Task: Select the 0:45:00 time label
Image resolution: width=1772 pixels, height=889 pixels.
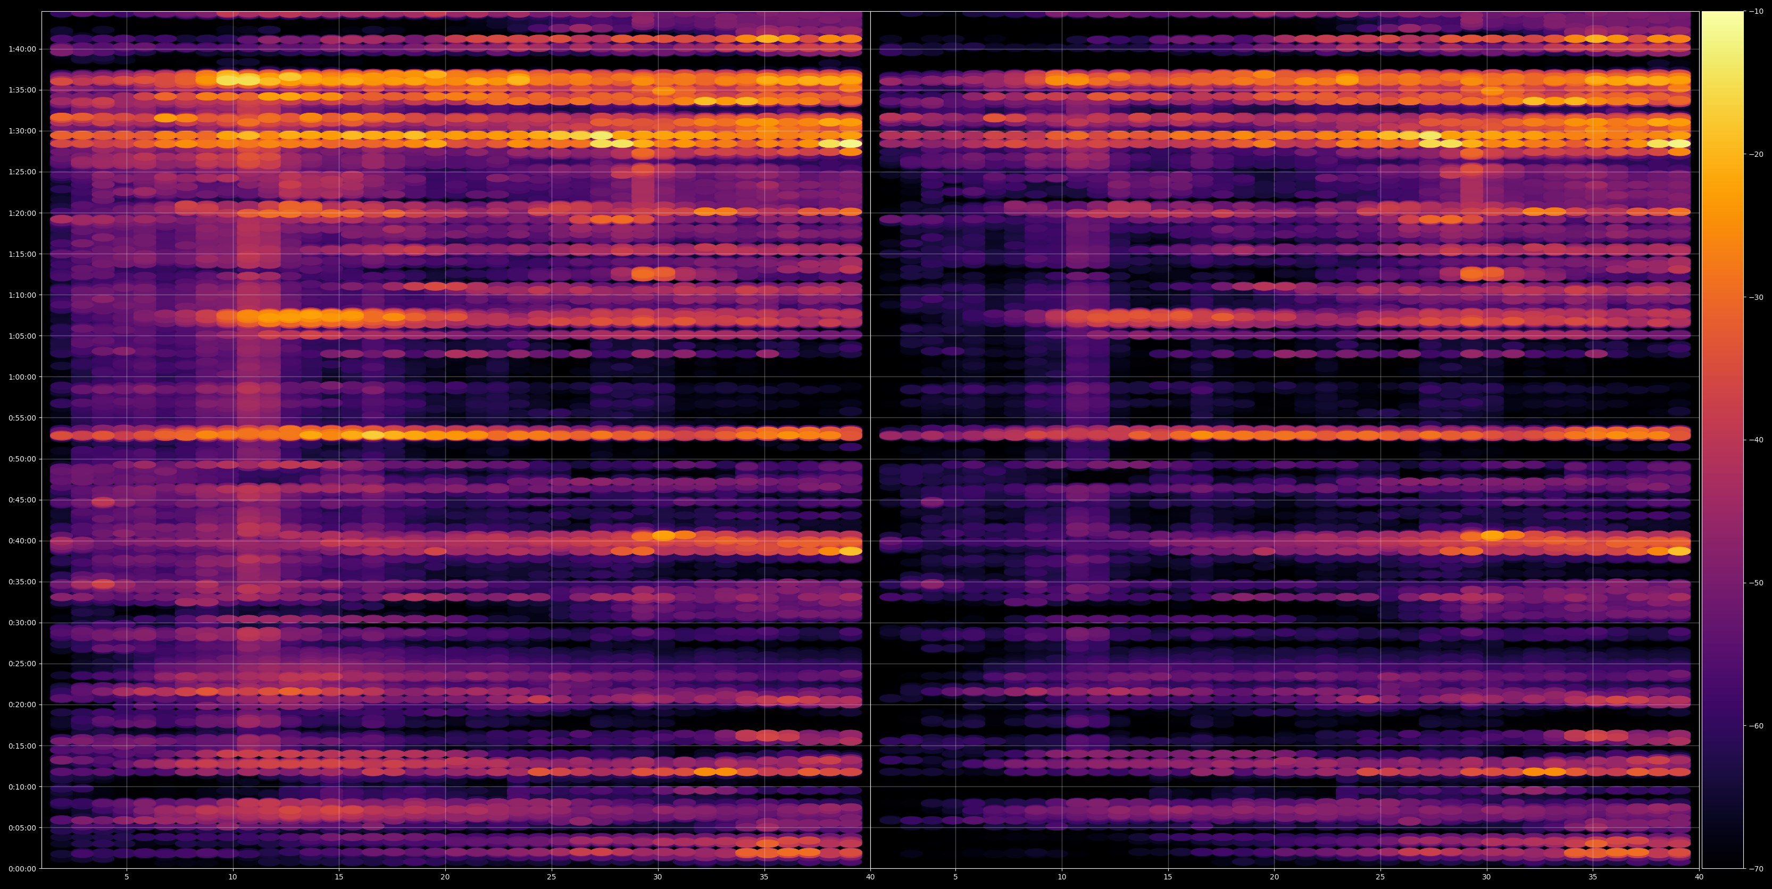Action: coord(23,500)
